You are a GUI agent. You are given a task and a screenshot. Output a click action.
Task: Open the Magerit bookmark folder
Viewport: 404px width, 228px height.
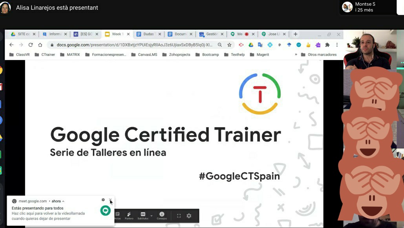[x=260, y=55]
